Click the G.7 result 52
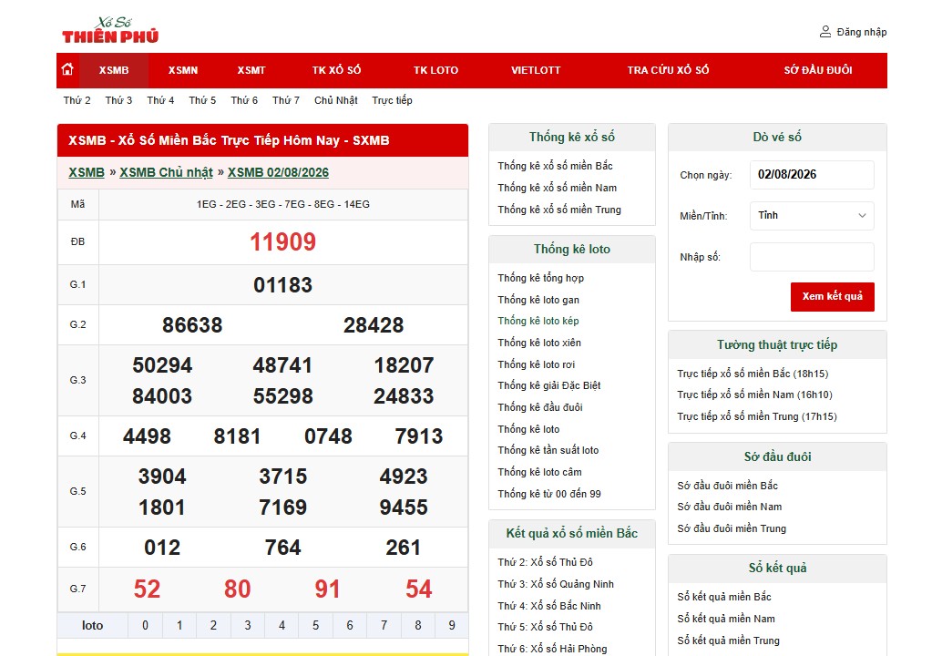The height and width of the screenshot is (656, 932). pyautogui.click(x=147, y=589)
